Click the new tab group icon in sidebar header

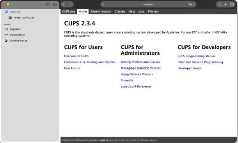pyautogui.click(x=48, y=4)
